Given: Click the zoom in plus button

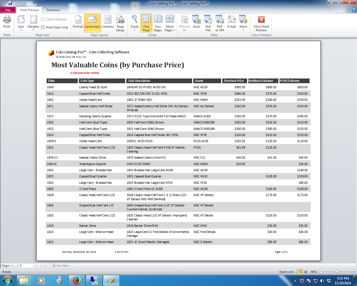Looking at the screenshot, I should [354, 272].
